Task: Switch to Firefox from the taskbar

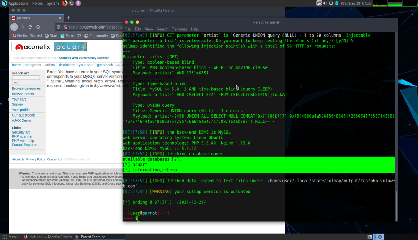Action: click(48, 237)
